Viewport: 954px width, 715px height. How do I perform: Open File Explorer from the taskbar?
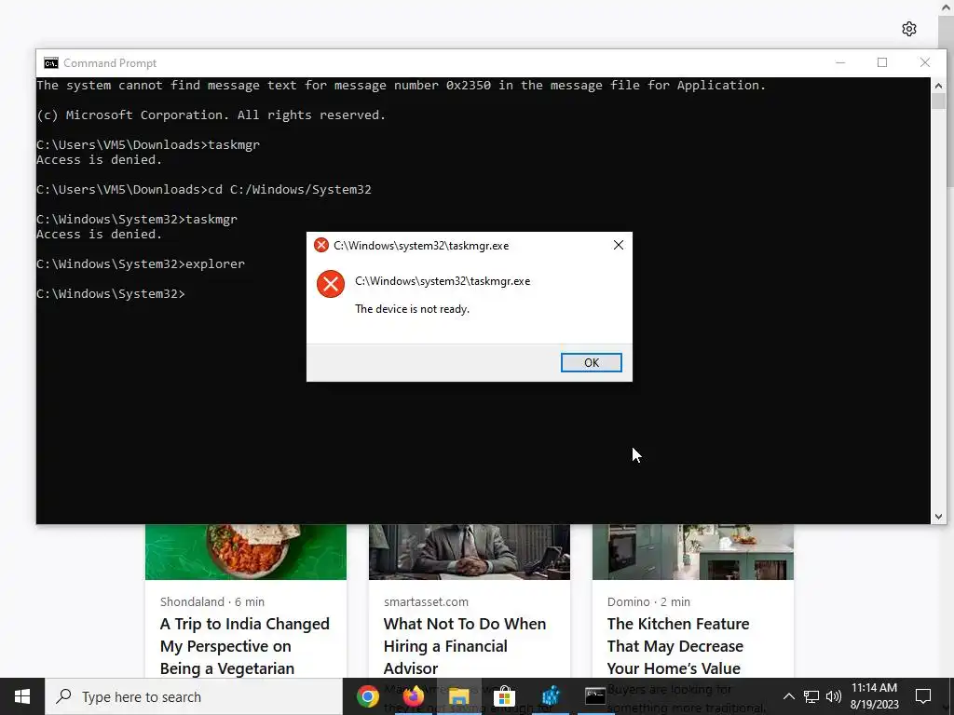tap(458, 696)
